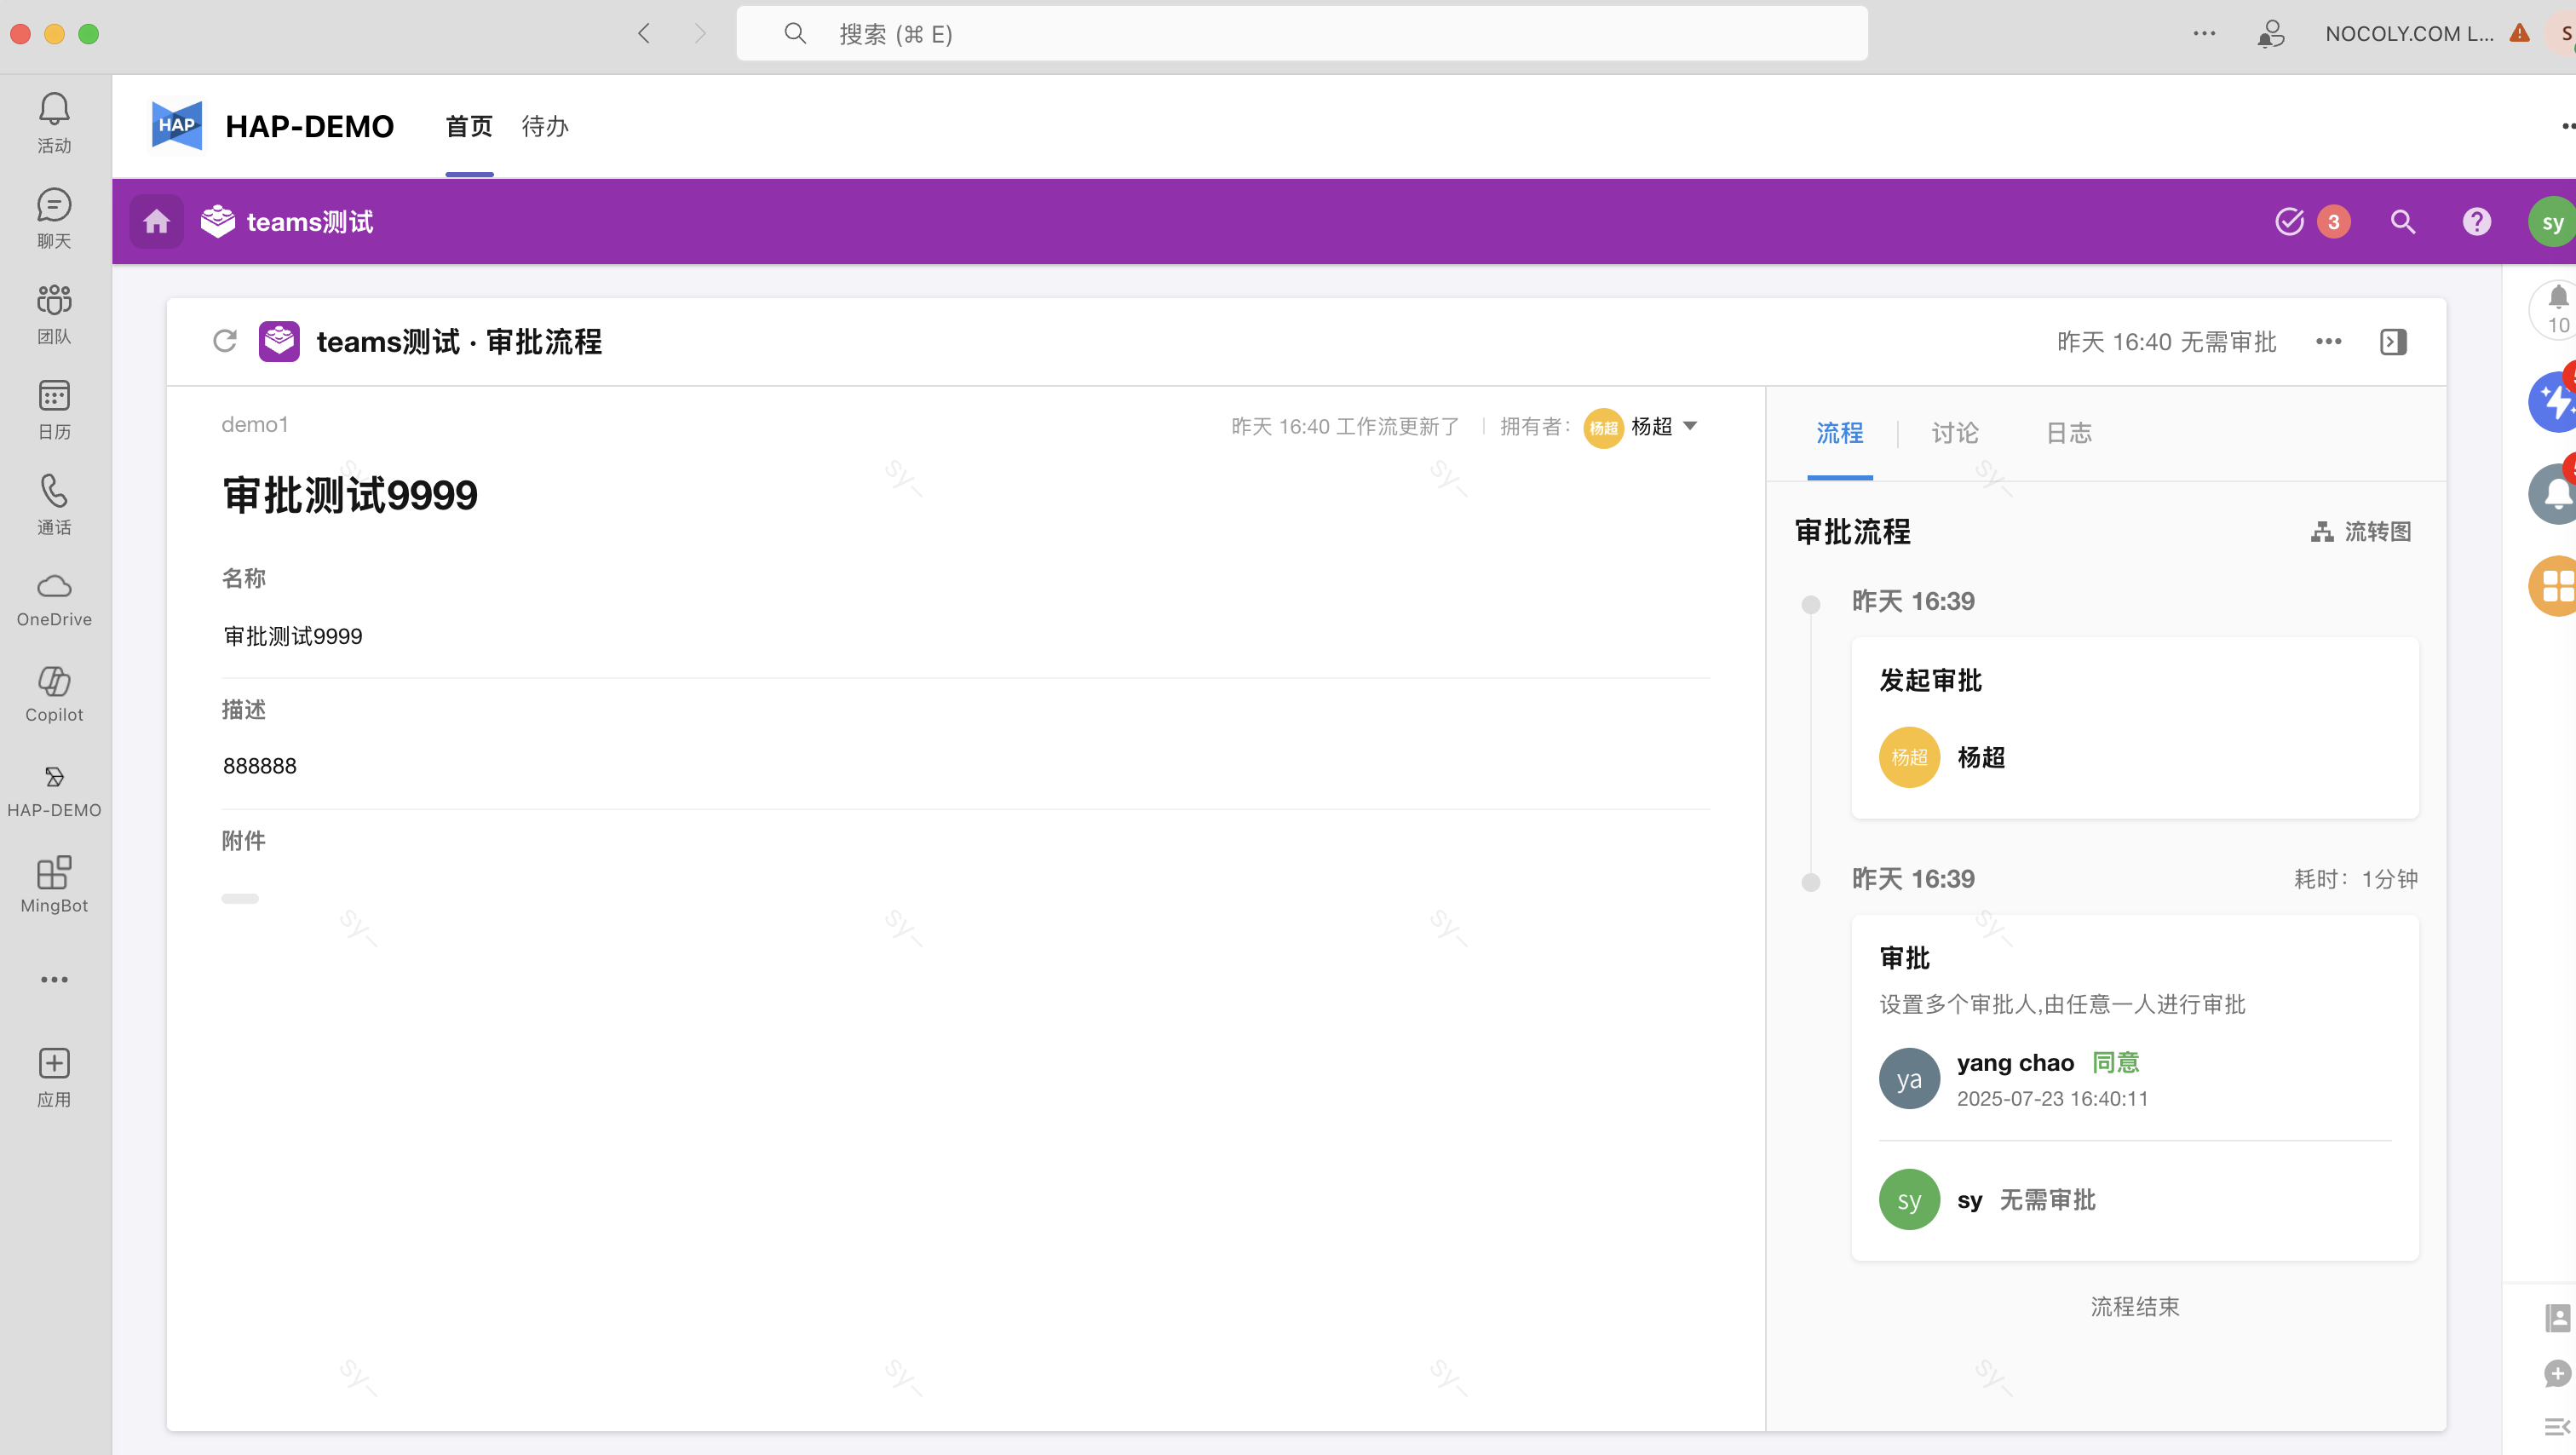
Task: Collapse the side panel with the arrow icon
Action: click(x=2393, y=342)
